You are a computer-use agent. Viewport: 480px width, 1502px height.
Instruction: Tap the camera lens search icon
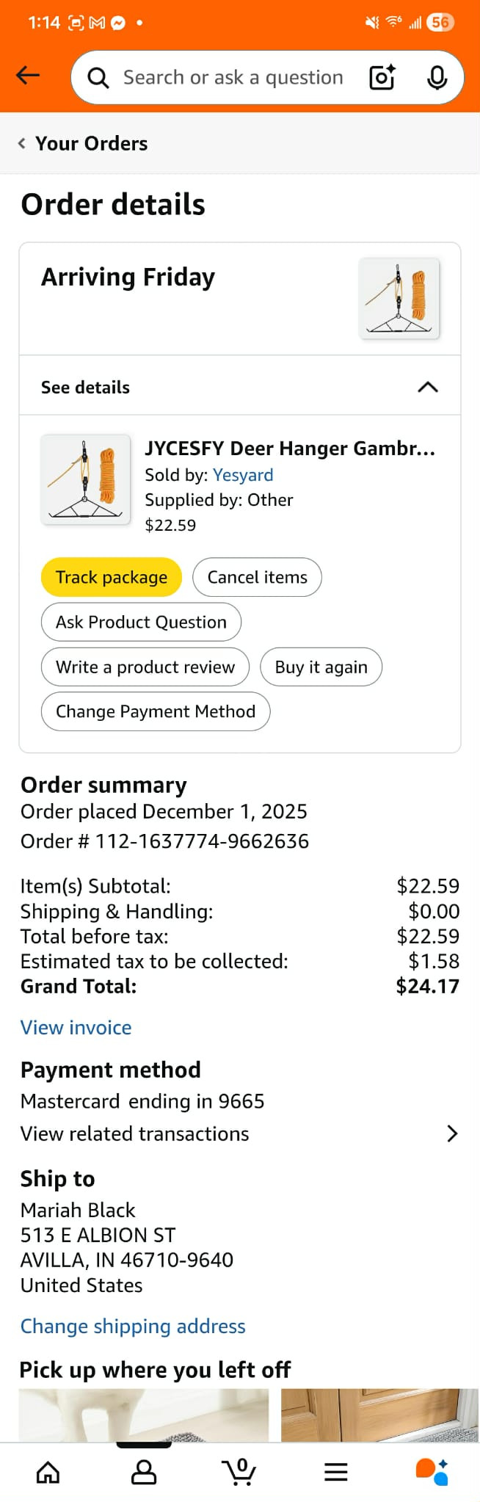[x=382, y=77]
